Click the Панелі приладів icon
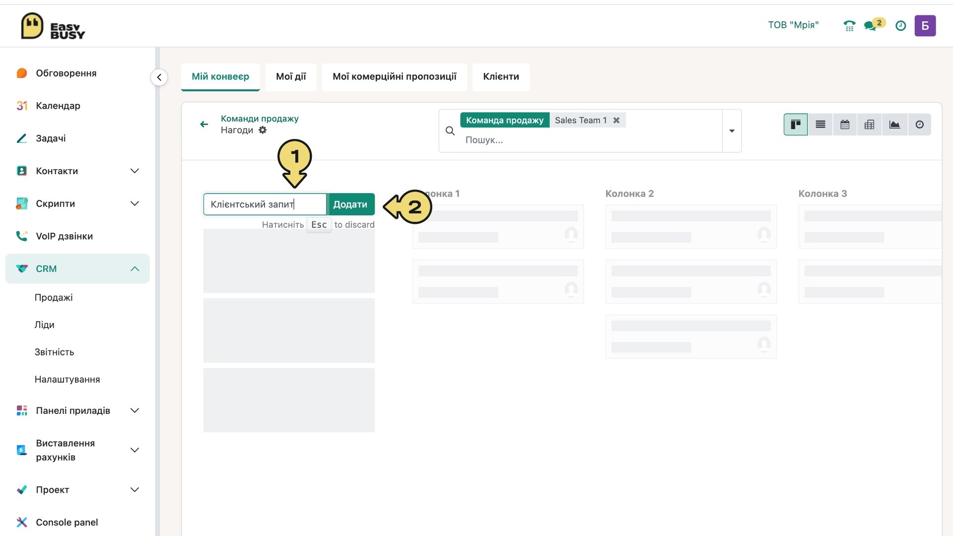The width and height of the screenshot is (953, 536). (x=21, y=410)
